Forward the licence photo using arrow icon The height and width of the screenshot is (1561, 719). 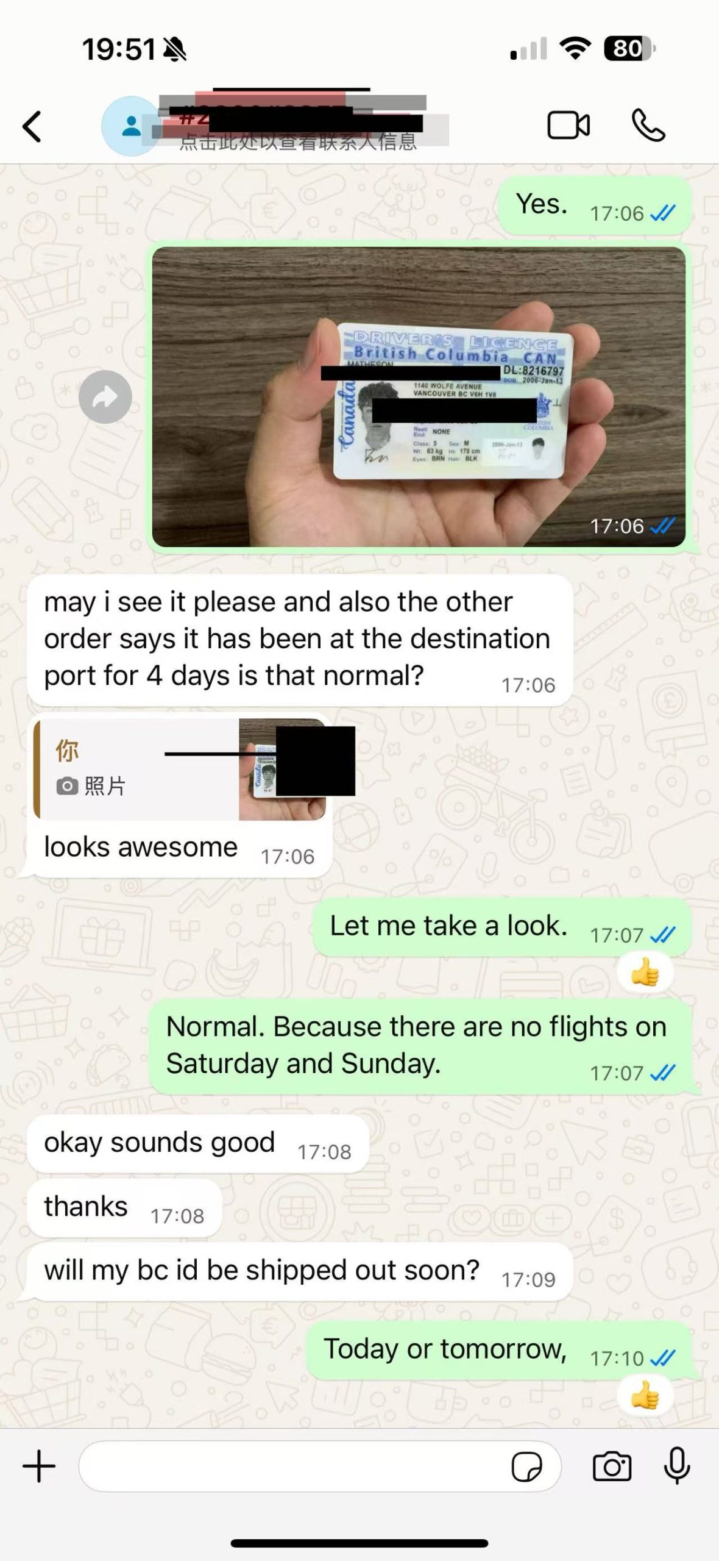point(105,397)
